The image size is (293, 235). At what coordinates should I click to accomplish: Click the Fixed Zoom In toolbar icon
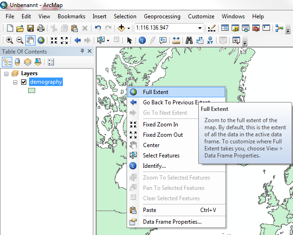(54, 40)
